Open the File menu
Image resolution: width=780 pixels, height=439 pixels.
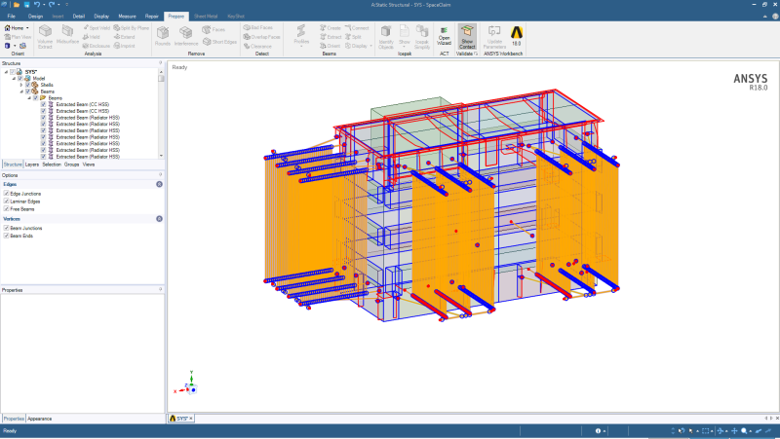[x=11, y=17]
